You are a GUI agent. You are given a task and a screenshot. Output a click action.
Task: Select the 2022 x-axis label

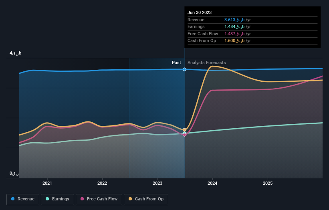[102, 183]
